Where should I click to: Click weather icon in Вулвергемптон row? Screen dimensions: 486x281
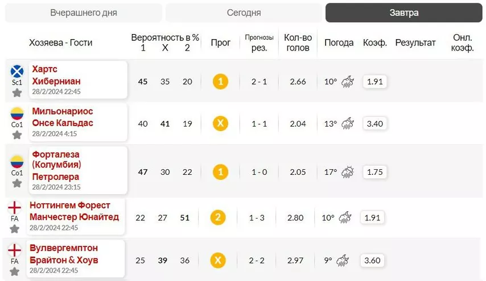(343, 261)
